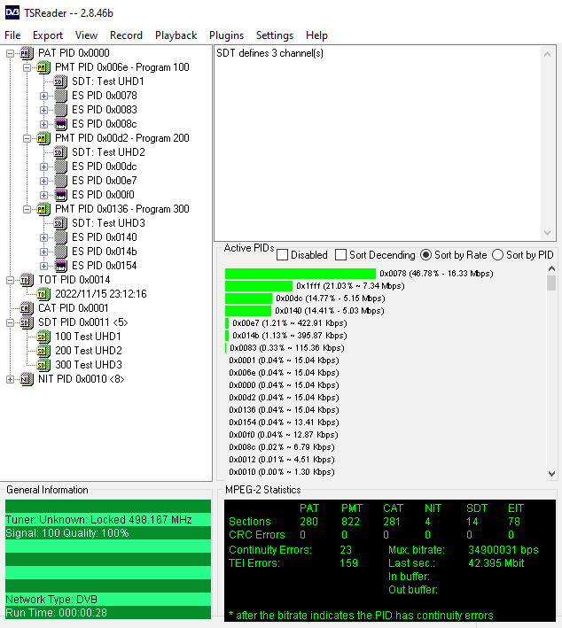The height and width of the screenshot is (628, 562).
Task: Click the green stream icon for ES PID 0x0083
Action: tap(60, 110)
